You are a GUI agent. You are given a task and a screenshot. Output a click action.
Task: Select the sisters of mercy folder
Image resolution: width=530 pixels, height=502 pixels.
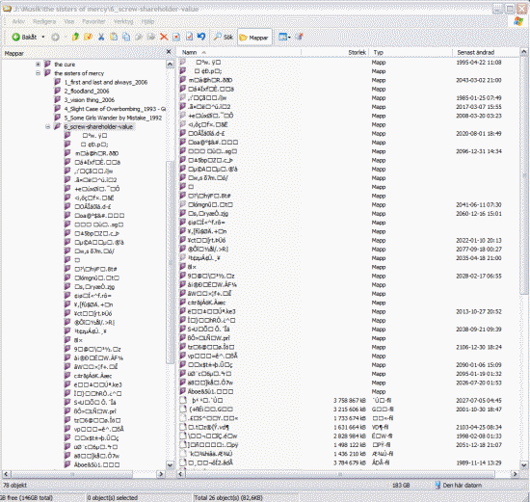[x=79, y=73]
